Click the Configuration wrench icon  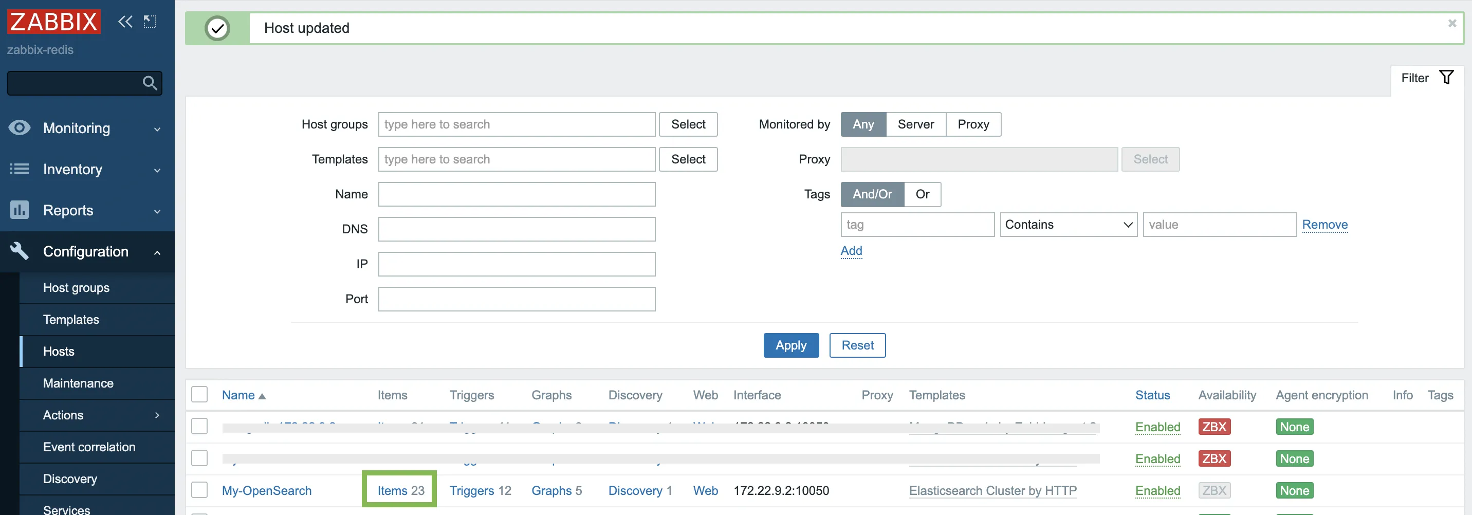click(x=20, y=251)
